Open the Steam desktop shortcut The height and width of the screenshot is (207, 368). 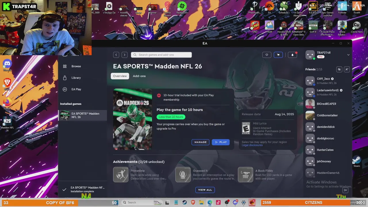357,162
